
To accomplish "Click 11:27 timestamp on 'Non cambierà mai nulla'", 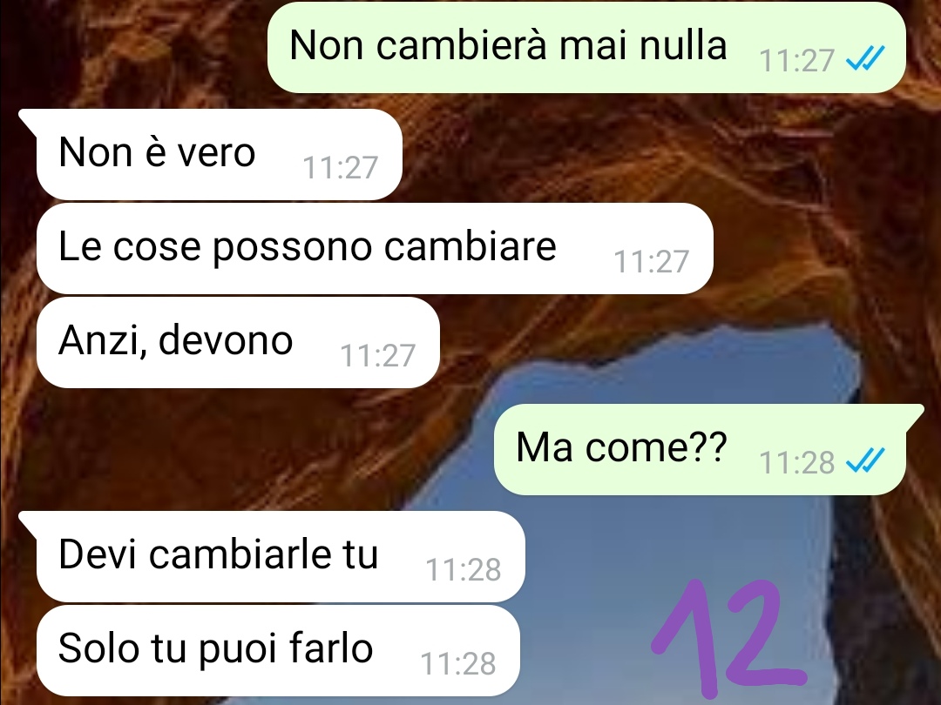I will pos(796,61).
